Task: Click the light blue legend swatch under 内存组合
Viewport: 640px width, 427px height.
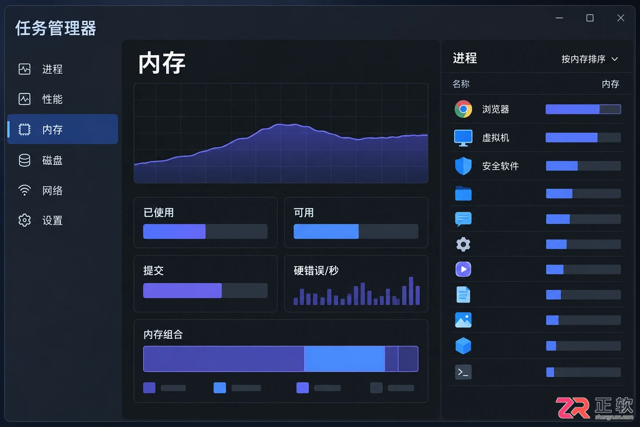Action: point(220,388)
